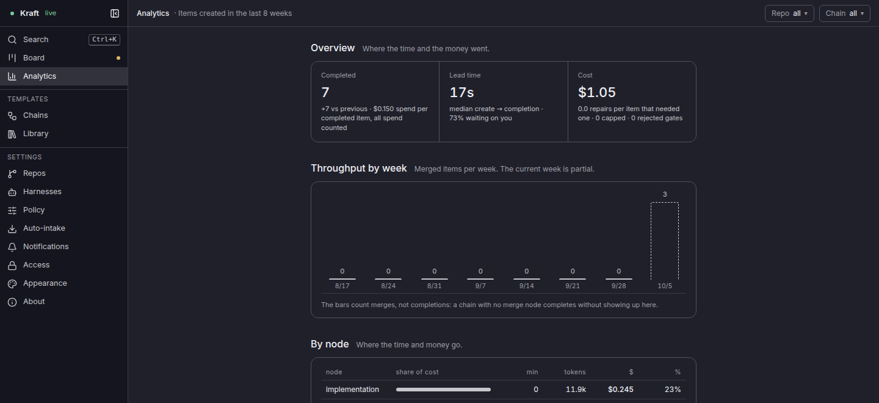Open Access settings
The image size is (879, 403).
pos(64,265)
